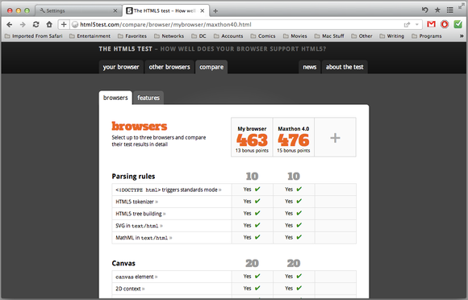This screenshot has width=468, height=300.
Task: Click the share icon in the address bar
Action: pos(407,25)
